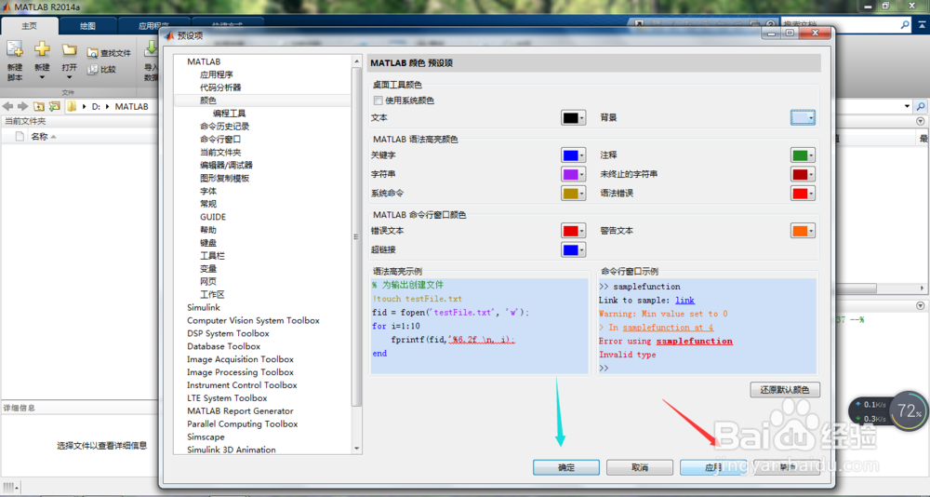Click the 'samplefunction at 4' warning link
The image size is (930, 497).
pos(668,328)
